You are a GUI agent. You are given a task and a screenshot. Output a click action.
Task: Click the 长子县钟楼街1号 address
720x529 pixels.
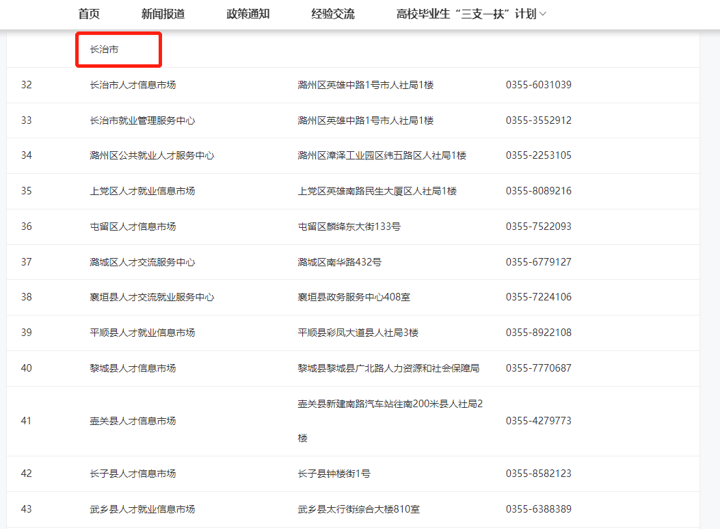[x=334, y=474]
